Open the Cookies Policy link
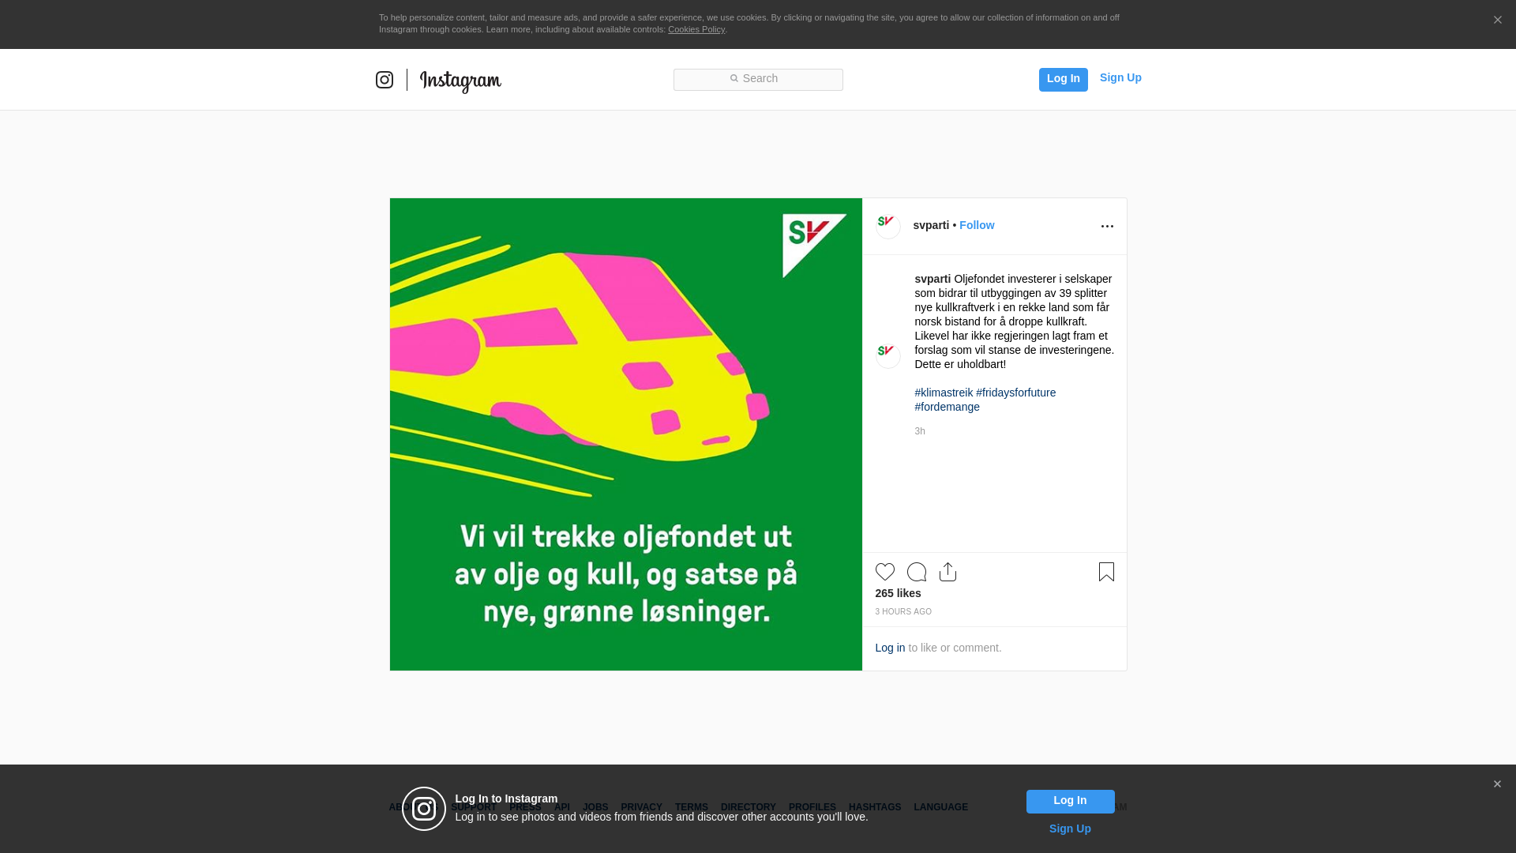Image resolution: width=1516 pixels, height=853 pixels. click(x=696, y=29)
